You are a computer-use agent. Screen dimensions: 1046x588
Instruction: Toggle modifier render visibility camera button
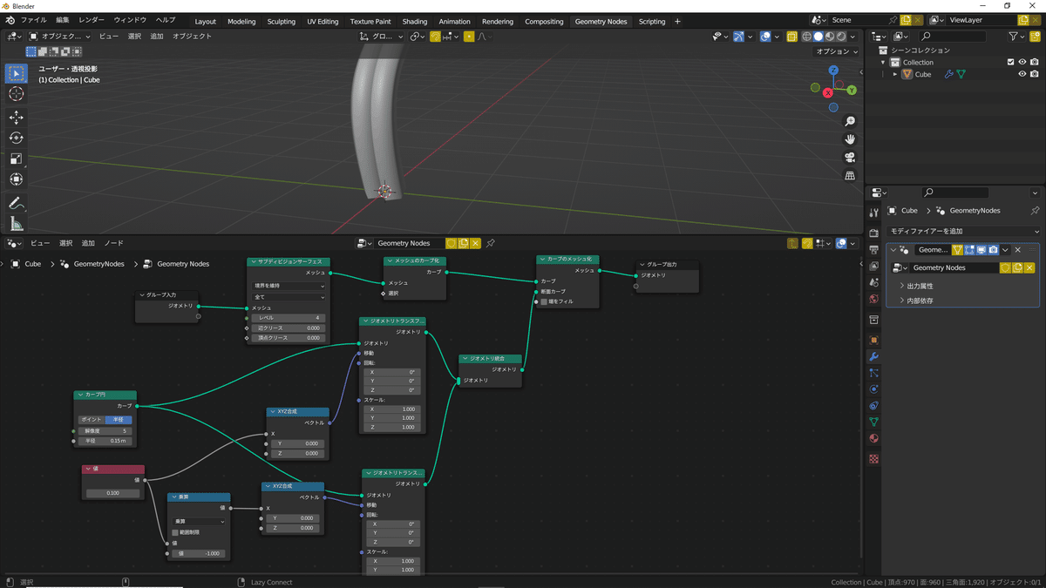point(993,250)
